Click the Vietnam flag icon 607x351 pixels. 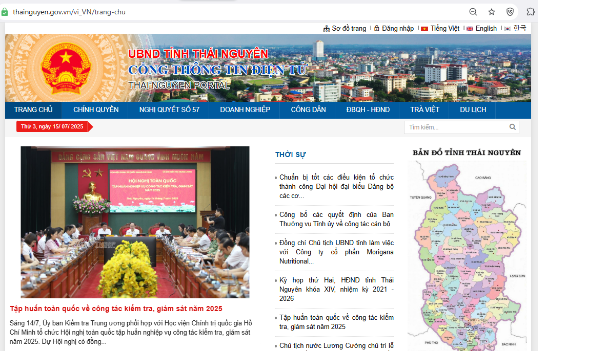tap(424, 29)
